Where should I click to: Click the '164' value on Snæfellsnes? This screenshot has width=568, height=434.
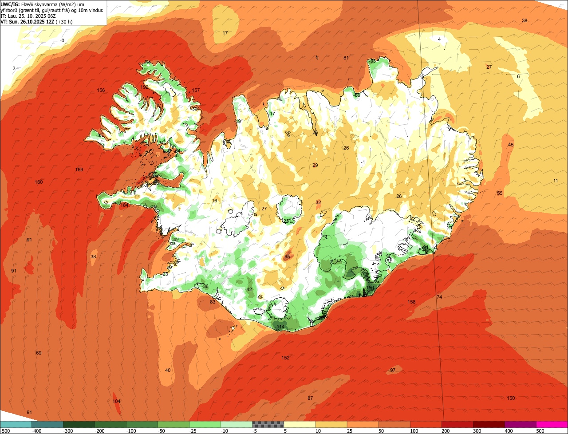(x=124, y=205)
